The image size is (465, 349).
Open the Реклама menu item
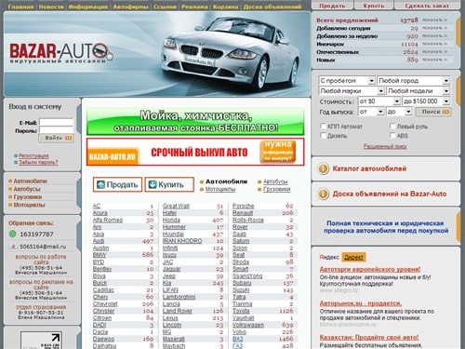click(194, 7)
